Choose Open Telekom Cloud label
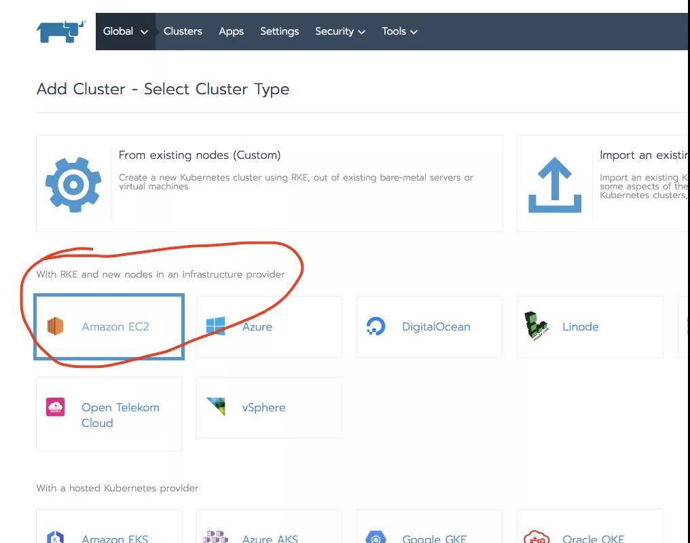The height and width of the screenshot is (543, 690). coord(120,415)
